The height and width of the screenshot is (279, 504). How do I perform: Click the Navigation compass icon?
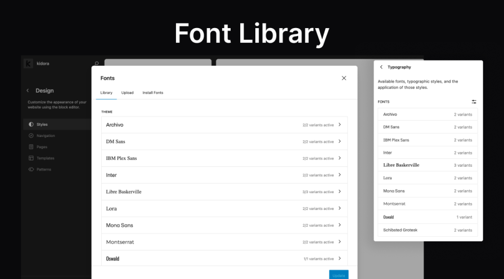point(31,136)
